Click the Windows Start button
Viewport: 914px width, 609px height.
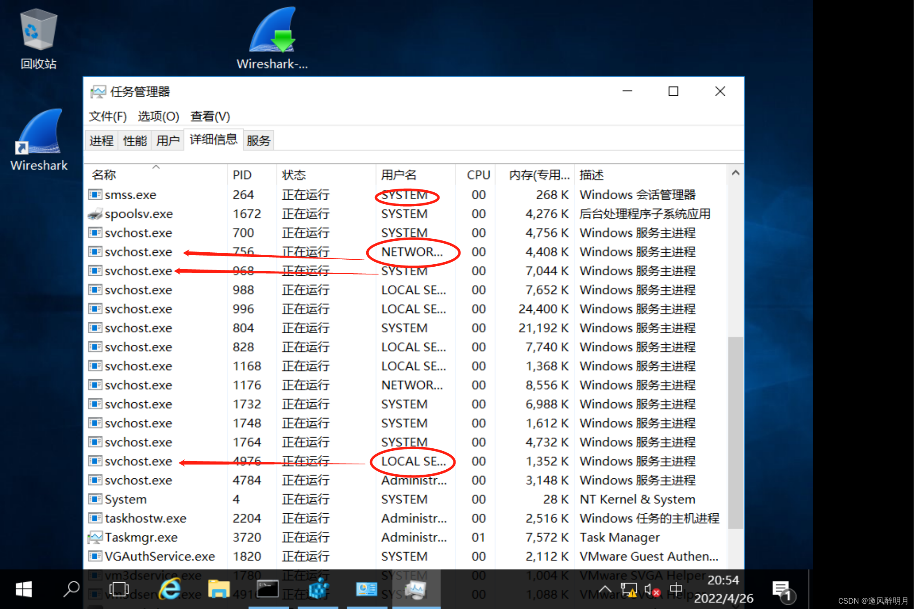[x=23, y=589]
